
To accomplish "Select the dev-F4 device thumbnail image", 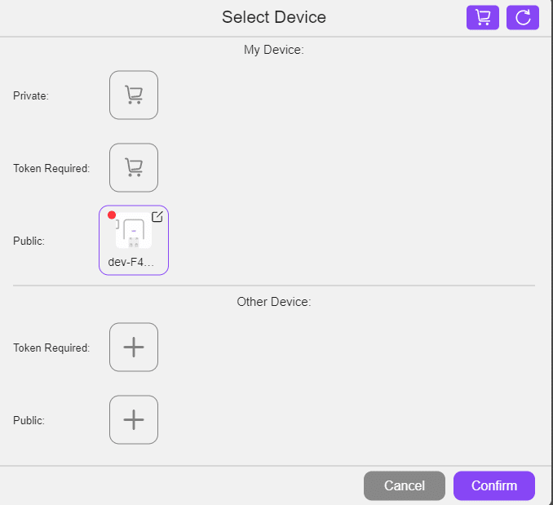I will coord(134,231).
